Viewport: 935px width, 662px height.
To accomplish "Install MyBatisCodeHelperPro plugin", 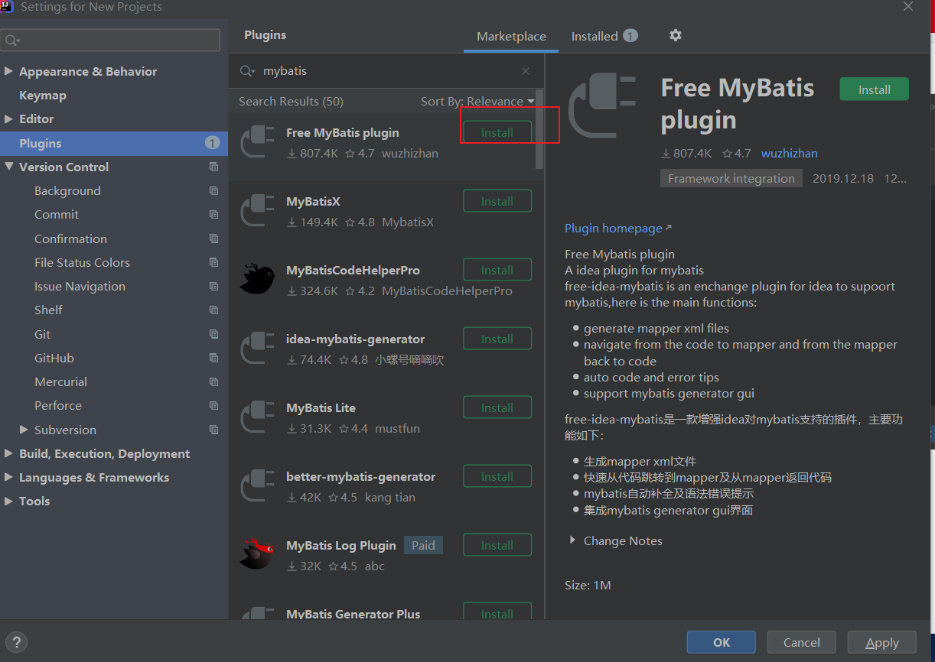I will click(x=497, y=270).
